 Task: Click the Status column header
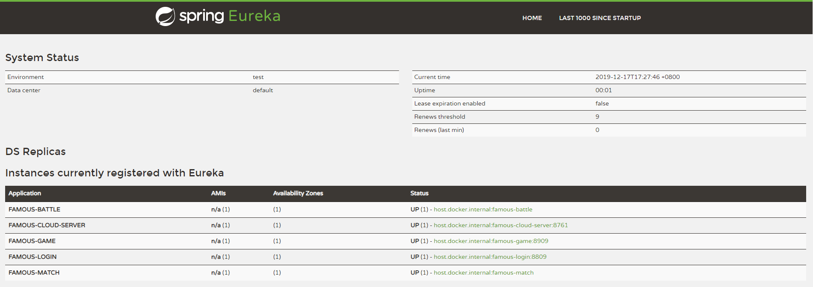click(419, 193)
